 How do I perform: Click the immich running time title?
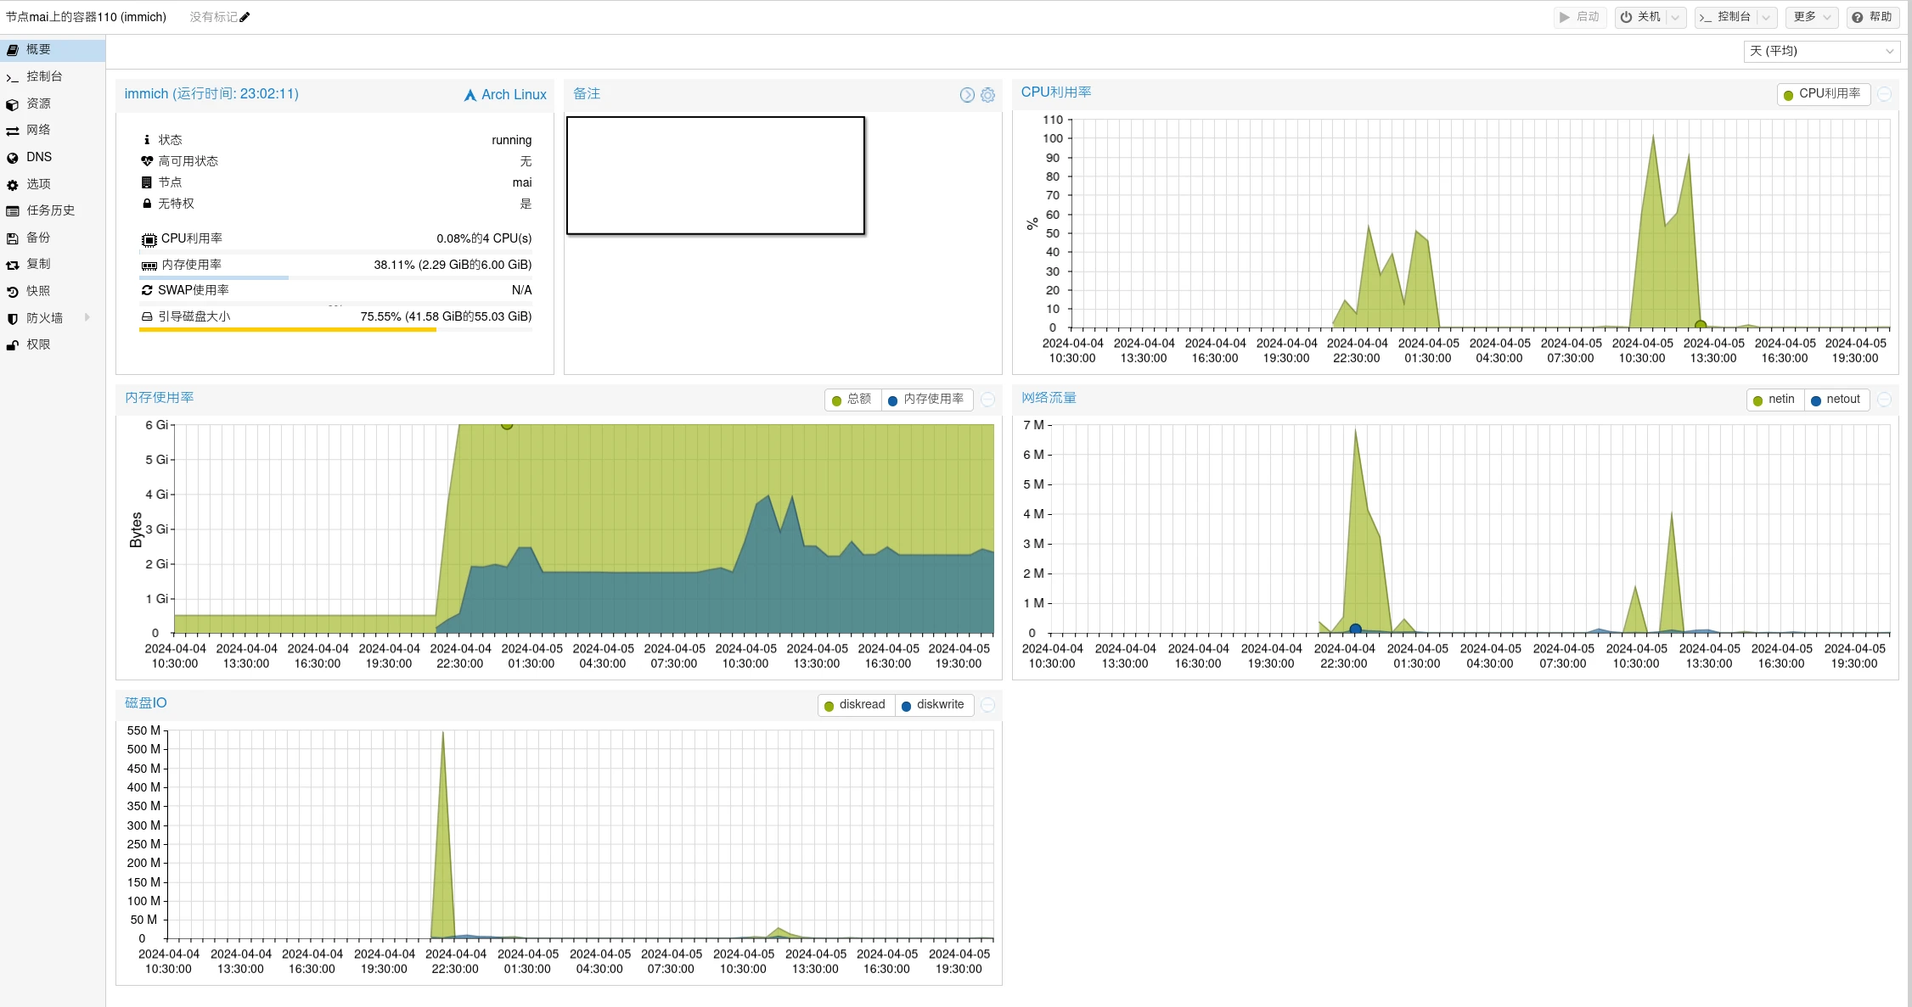(211, 94)
